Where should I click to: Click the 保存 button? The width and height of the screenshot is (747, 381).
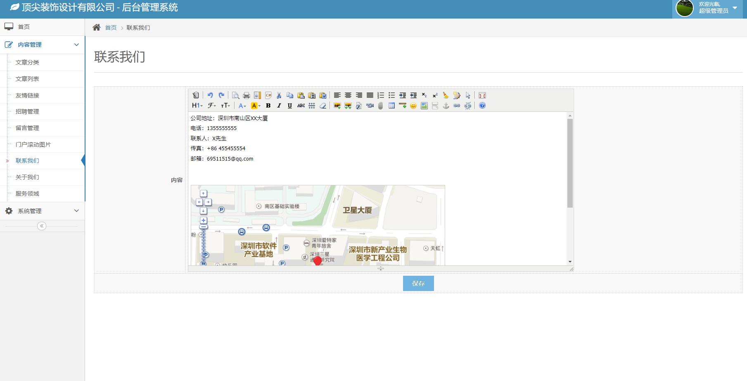(x=418, y=284)
